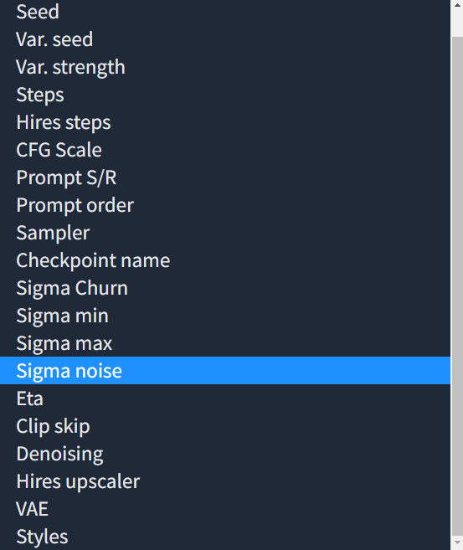Select Eta from the list

(225, 398)
